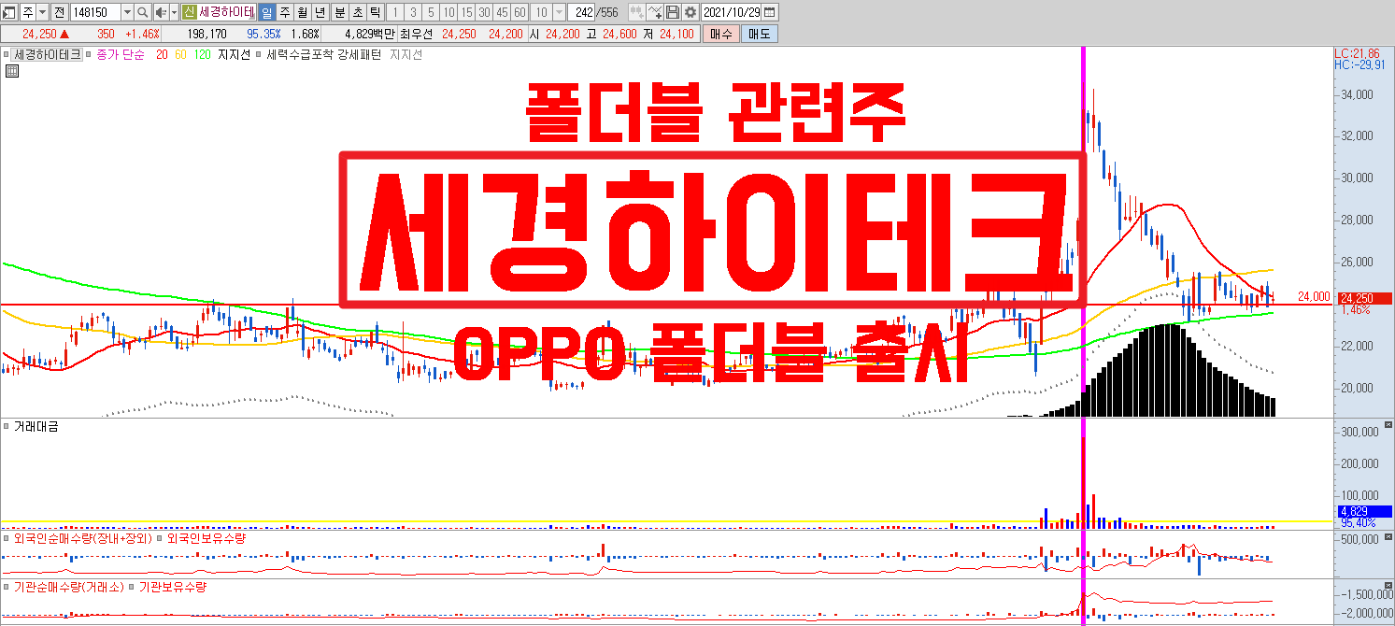
Task: Click the bar count field 242
Action: [581, 12]
